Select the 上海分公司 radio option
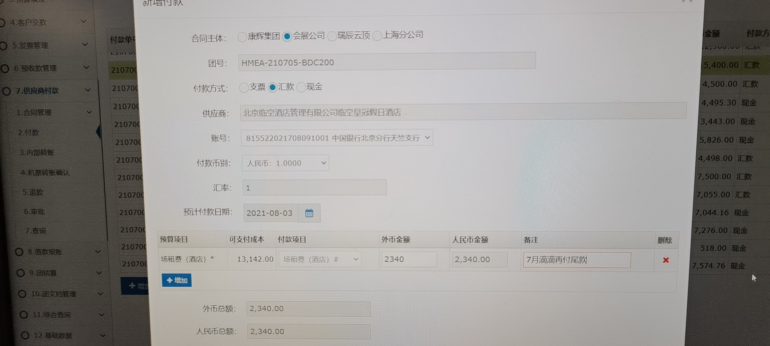The image size is (770, 346). (377, 36)
